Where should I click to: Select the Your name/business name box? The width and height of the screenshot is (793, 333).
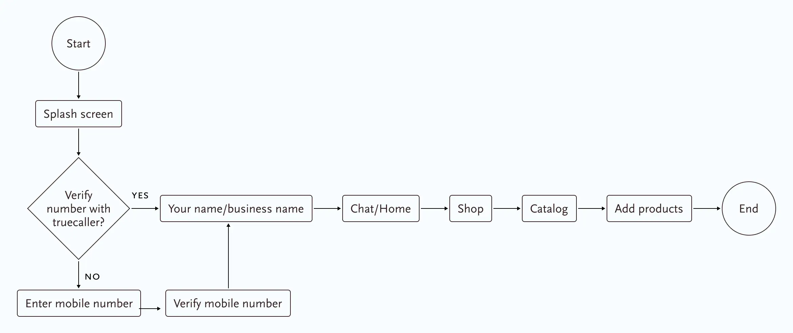click(x=236, y=208)
